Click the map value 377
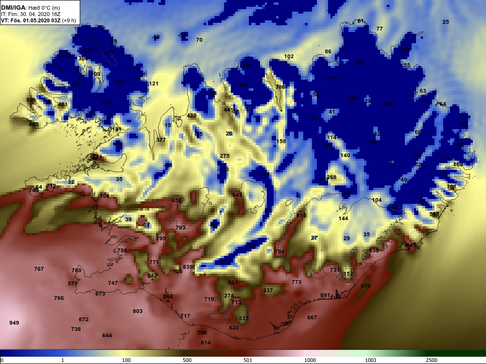The image size is (486, 364). click(161, 140)
